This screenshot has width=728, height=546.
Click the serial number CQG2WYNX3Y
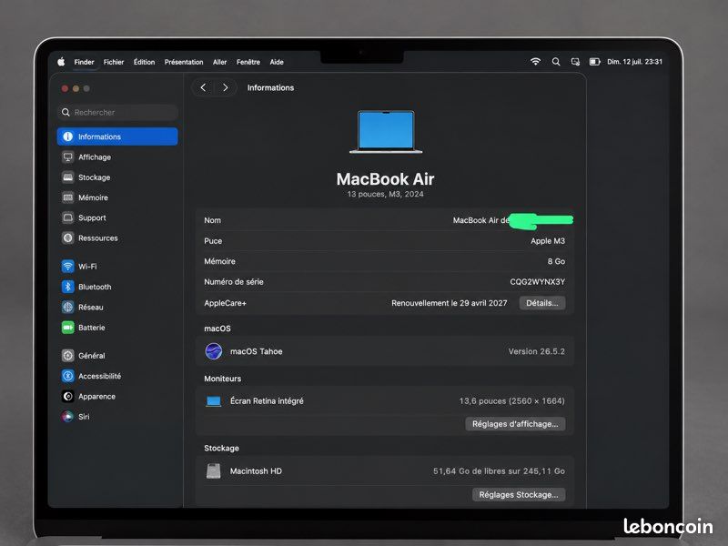click(x=537, y=282)
